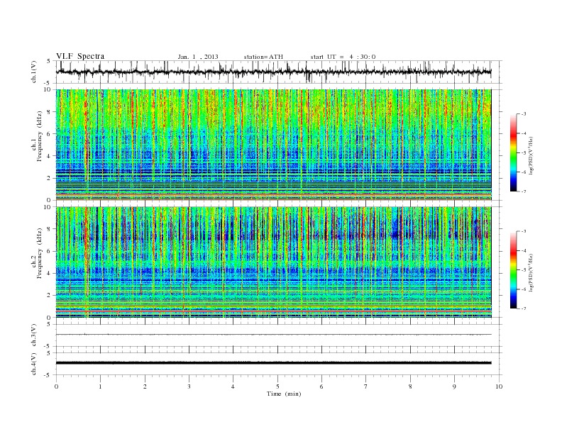562x434 pixels.
Task: Click the time axis tick label "10"
Action: [x=499, y=386]
